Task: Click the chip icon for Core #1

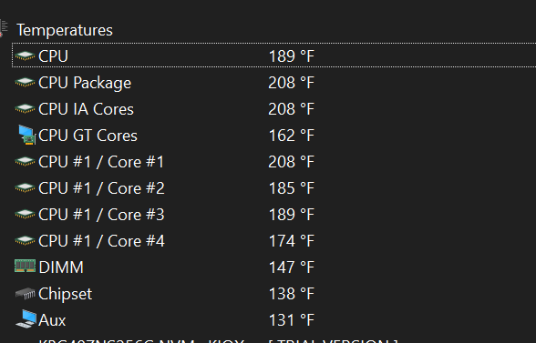Action: pyautogui.click(x=25, y=162)
